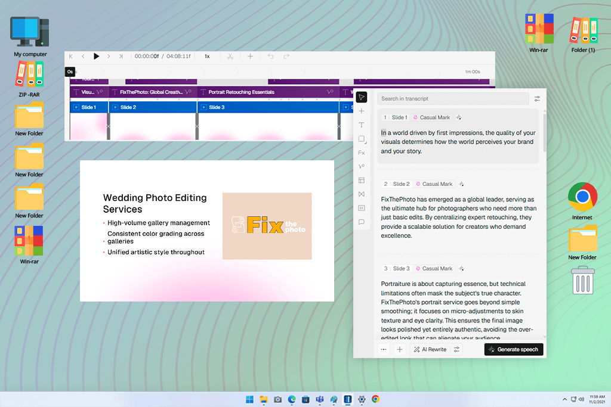Select the FixThePhoto: Global Creati... text clip

153,92
